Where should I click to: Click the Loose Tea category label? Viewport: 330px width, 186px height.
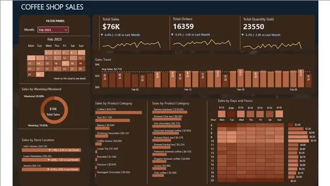107,149
